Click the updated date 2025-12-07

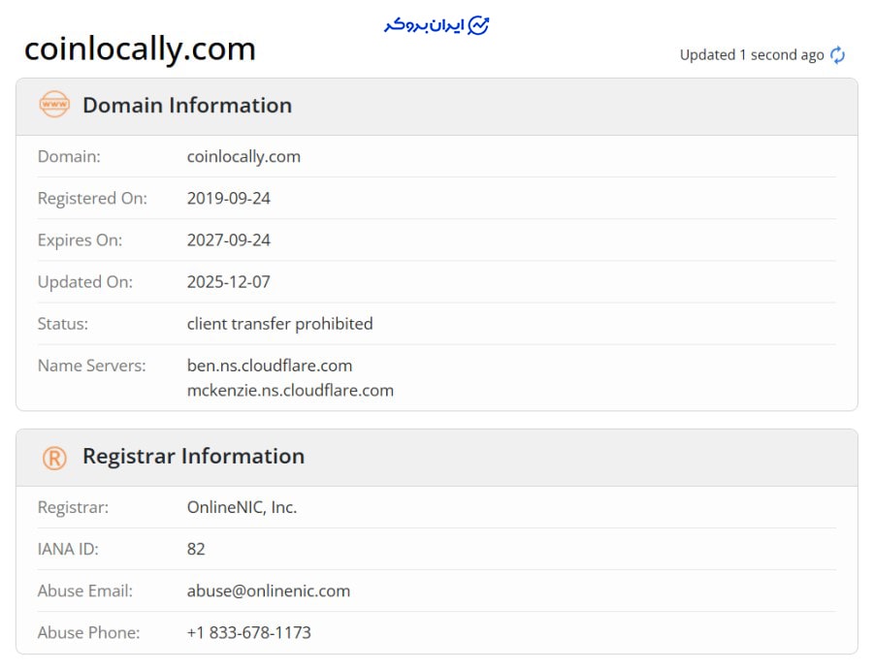point(228,282)
